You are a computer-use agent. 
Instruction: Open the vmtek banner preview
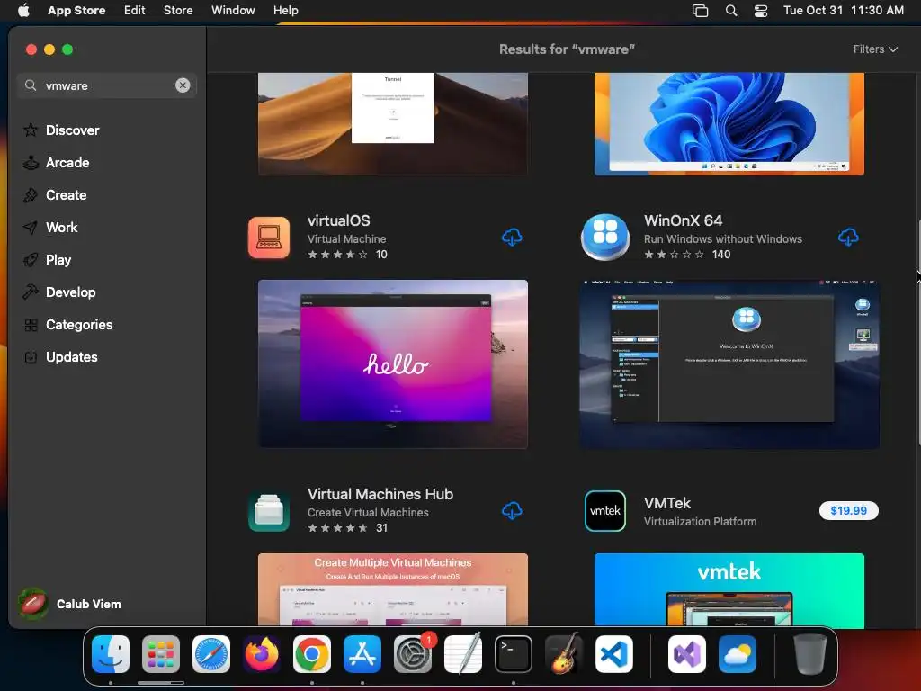(729, 590)
